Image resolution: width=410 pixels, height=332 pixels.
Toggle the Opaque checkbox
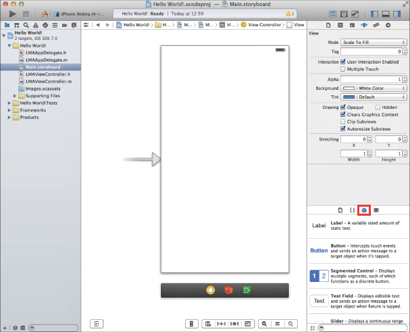click(x=343, y=107)
